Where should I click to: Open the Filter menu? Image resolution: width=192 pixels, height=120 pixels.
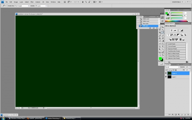point(32,2)
